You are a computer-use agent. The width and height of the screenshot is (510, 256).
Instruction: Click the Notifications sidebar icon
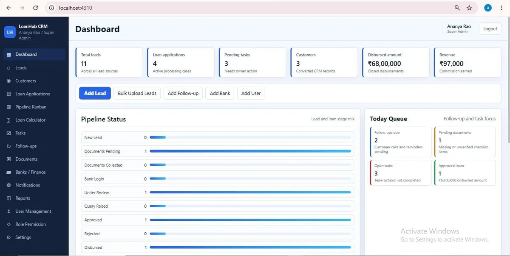tap(9, 185)
